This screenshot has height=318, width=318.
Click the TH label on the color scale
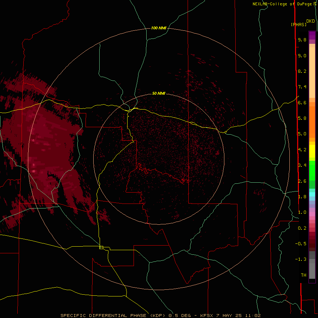point(304,275)
